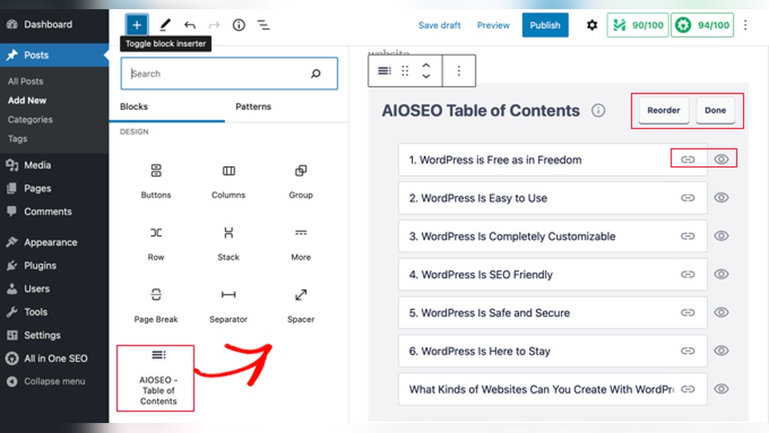Open the 94/100 AIOSEO score indicator

coord(702,25)
